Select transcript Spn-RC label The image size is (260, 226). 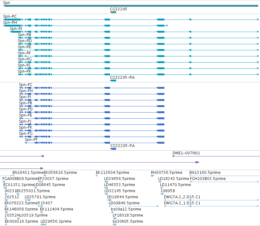tap(10, 16)
